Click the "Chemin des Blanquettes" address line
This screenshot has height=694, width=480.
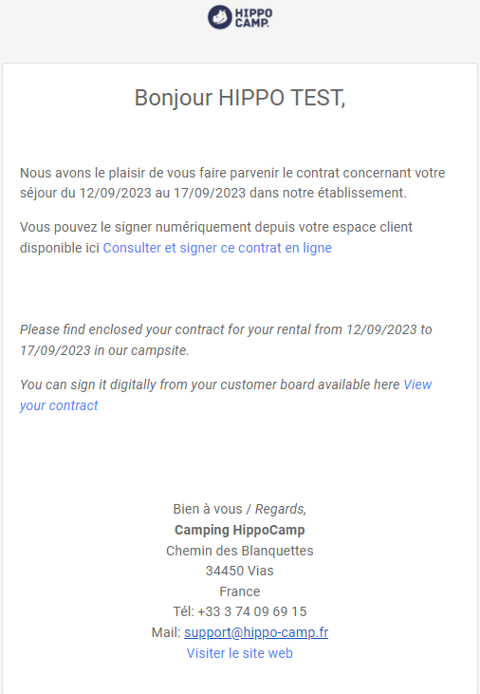tap(240, 551)
